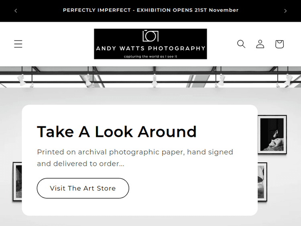Show the next announcement
The image size is (301, 226).
285,11
